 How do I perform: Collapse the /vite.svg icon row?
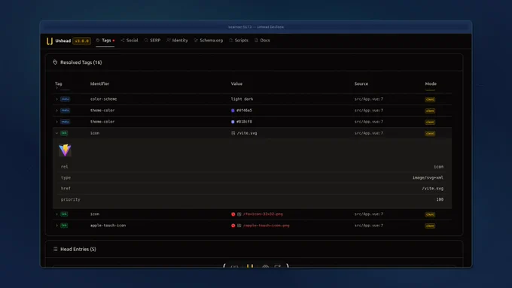click(x=56, y=133)
